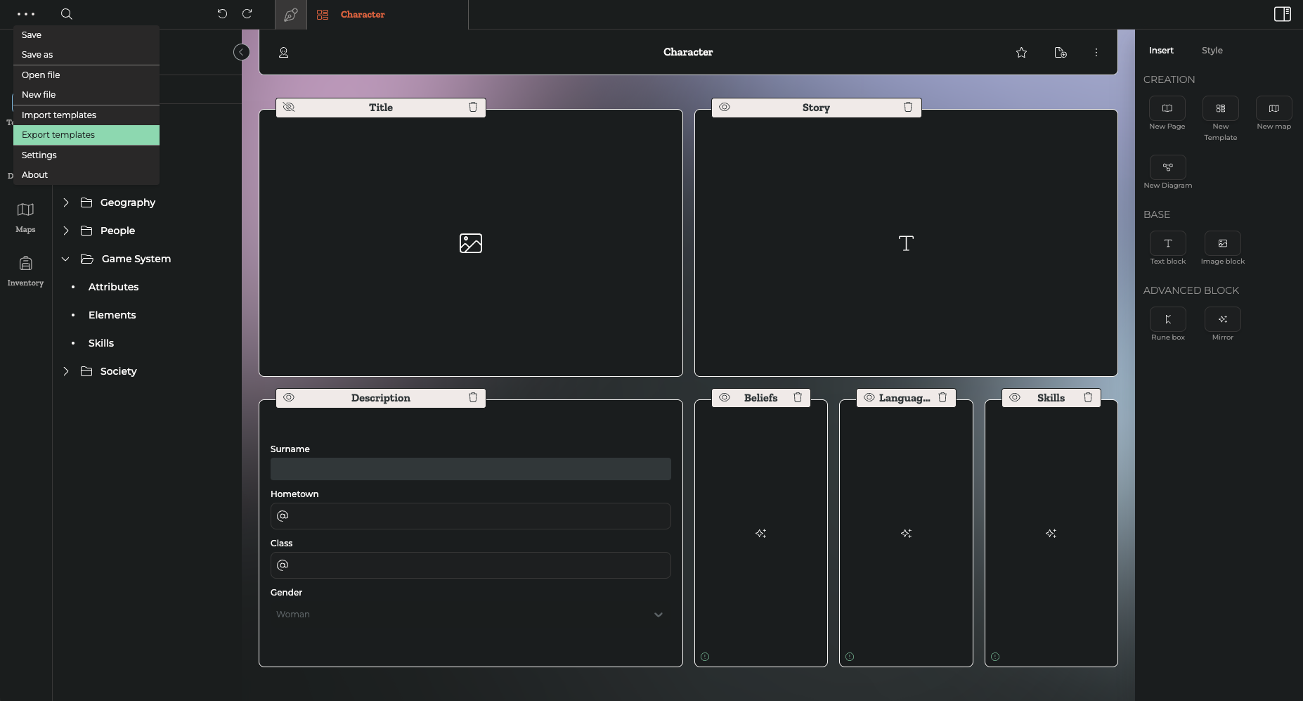Click the New map icon
The width and height of the screenshot is (1303, 701).
1273,108
